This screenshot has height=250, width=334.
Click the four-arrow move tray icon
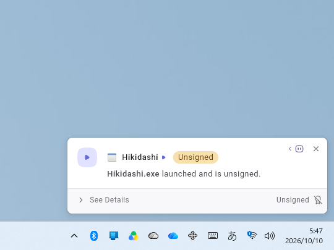[x=192, y=236]
